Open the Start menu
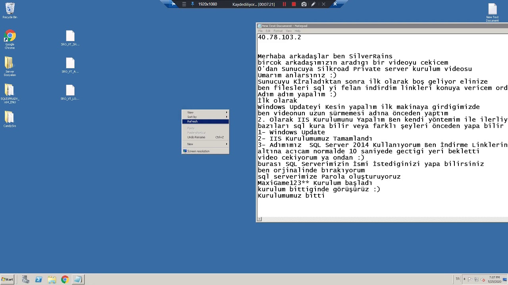Image resolution: width=508 pixels, height=285 pixels. tap(7, 279)
